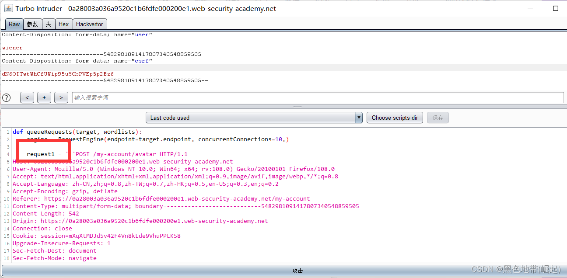Click the value wiener in request
This screenshot has height=278, width=567.
coord(12,48)
